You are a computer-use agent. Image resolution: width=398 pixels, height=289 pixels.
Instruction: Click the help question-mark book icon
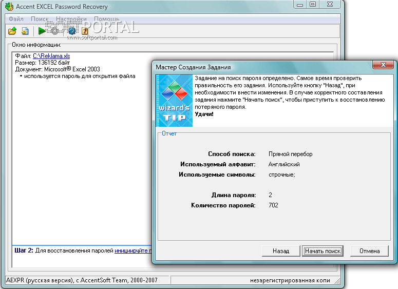click(x=85, y=31)
